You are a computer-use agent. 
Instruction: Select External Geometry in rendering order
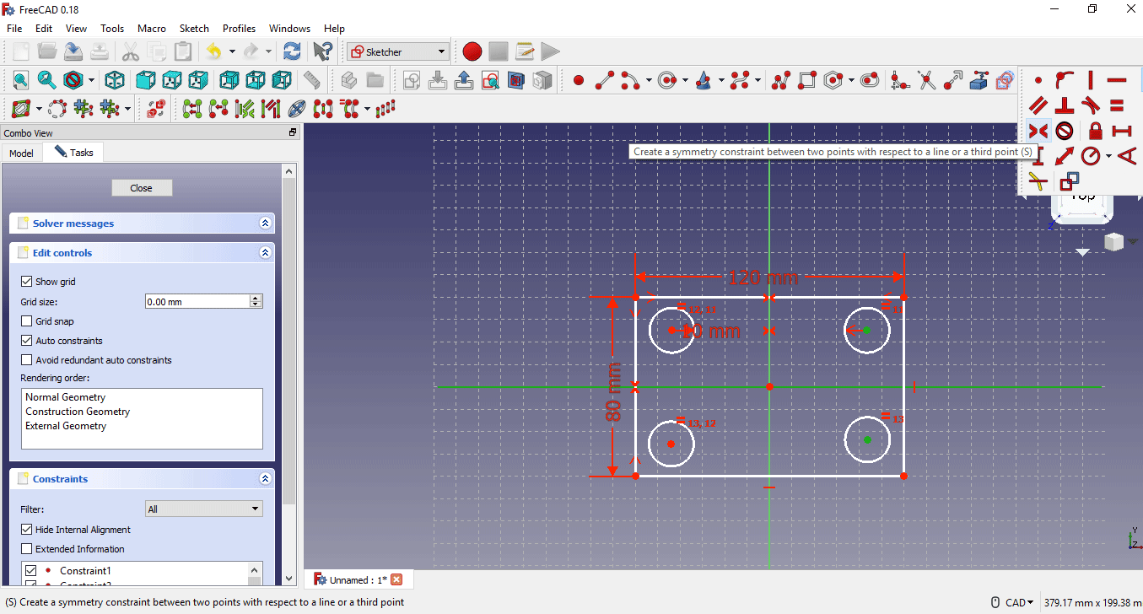66,426
